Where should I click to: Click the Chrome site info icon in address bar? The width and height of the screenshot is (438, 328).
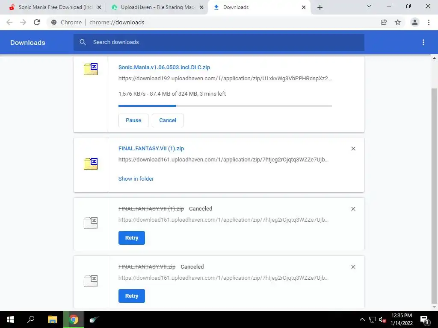click(x=54, y=22)
